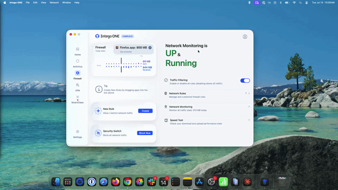Click the Intego menu bar status icon
Viewport: 338px width, 190px height.
pyautogui.click(x=249, y=3)
